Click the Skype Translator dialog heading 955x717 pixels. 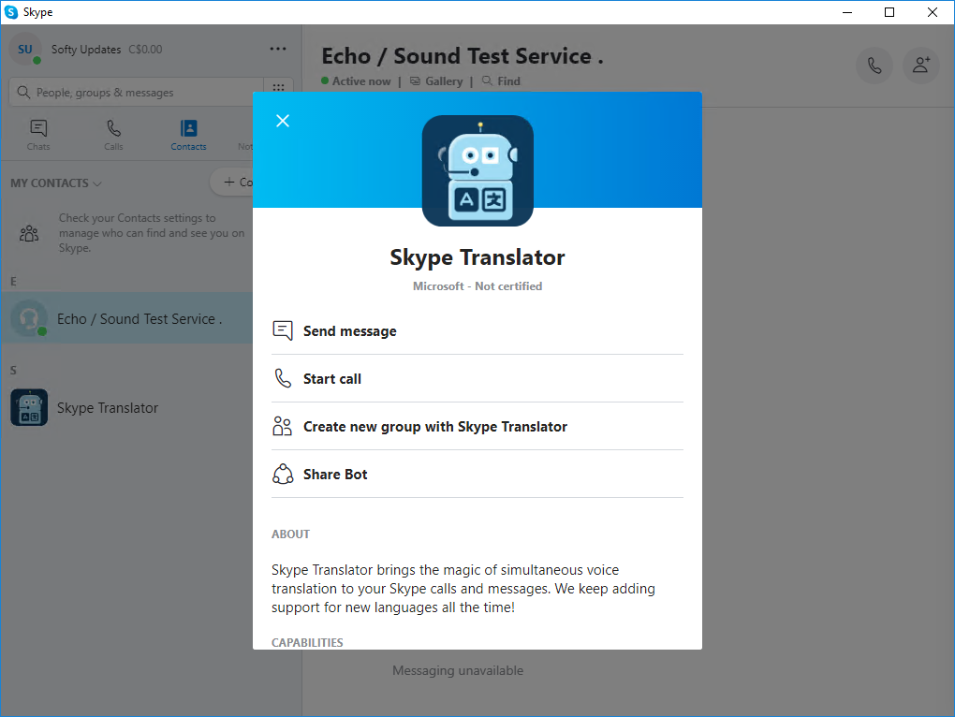pos(477,256)
